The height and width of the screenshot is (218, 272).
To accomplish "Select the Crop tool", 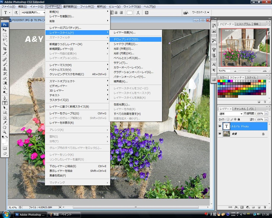I will pyautogui.click(x=5, y=48).
